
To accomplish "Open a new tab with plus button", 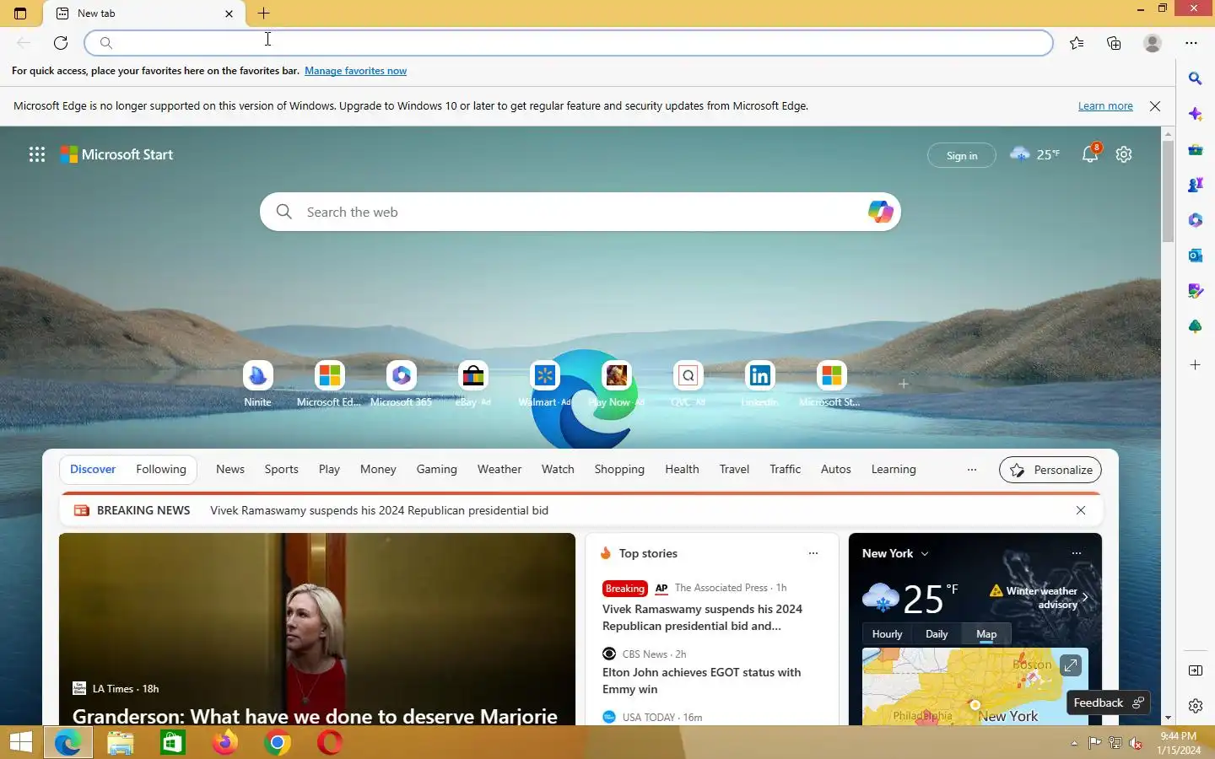I will 263,13.
